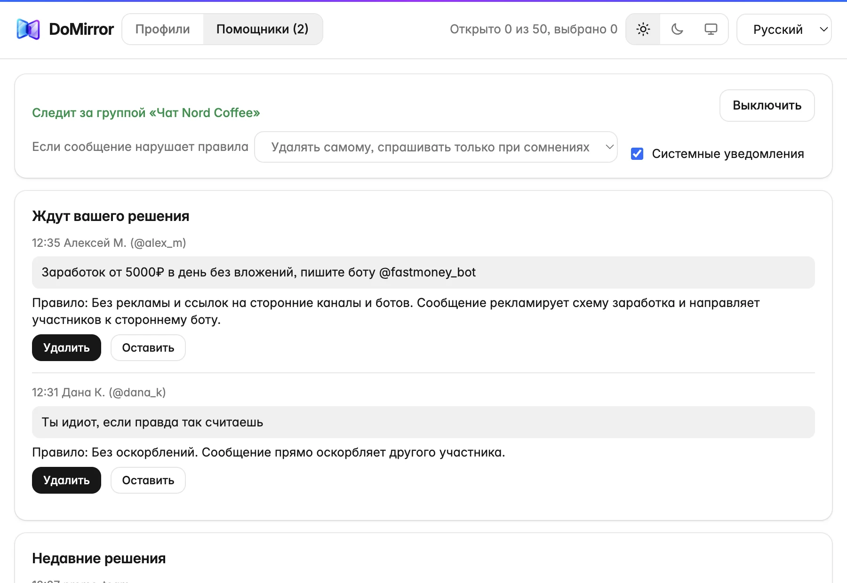The width and height of the screenshot is (847, 583).
Task: Click '12:31 Дана К. (@dana_k)' line
Action: point(99,393)
